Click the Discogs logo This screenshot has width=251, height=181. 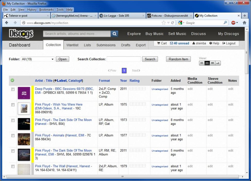coord(21,34)
